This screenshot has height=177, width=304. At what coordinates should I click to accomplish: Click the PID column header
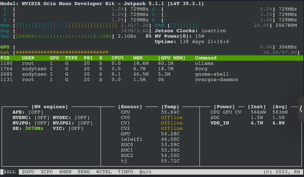[5, 58]
